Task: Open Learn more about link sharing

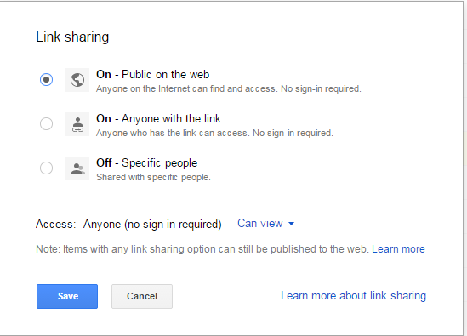Action: [x=354, y=295]
